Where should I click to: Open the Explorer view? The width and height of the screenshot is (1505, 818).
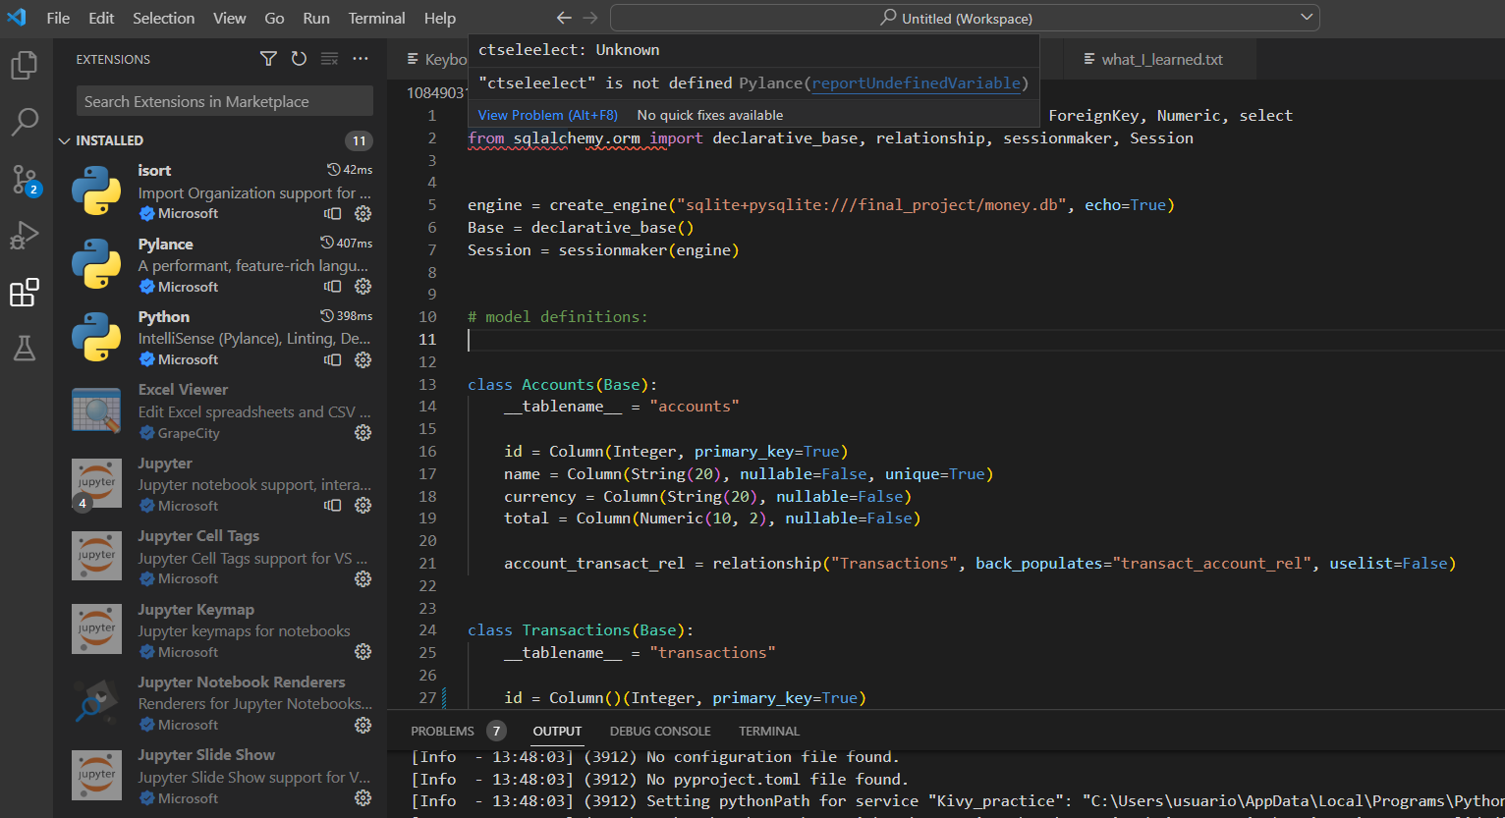25,64
